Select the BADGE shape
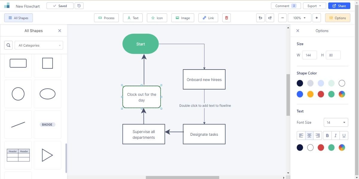The image size is (359, 179). (x=48, y=124)
